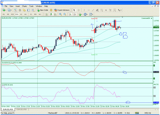Click the chart shift triangle marker

pos(122,17)
